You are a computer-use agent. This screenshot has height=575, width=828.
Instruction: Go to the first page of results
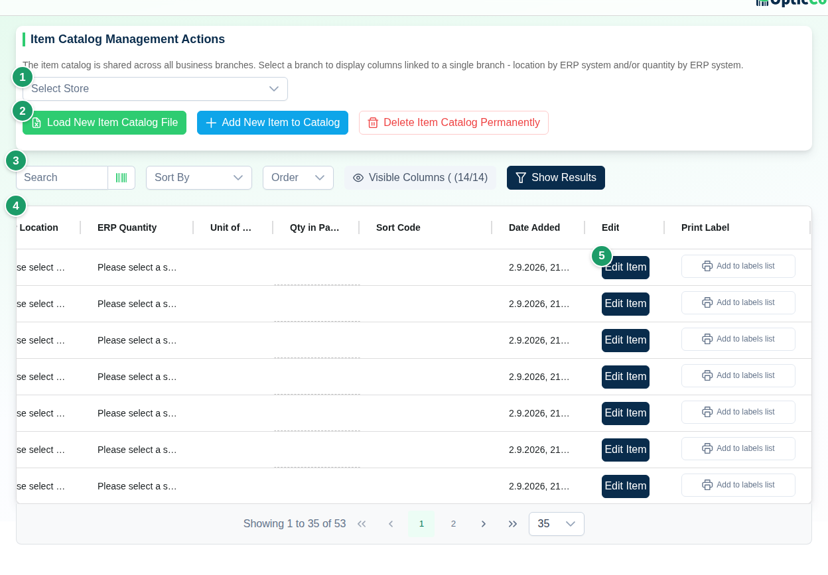click(362, 524)
